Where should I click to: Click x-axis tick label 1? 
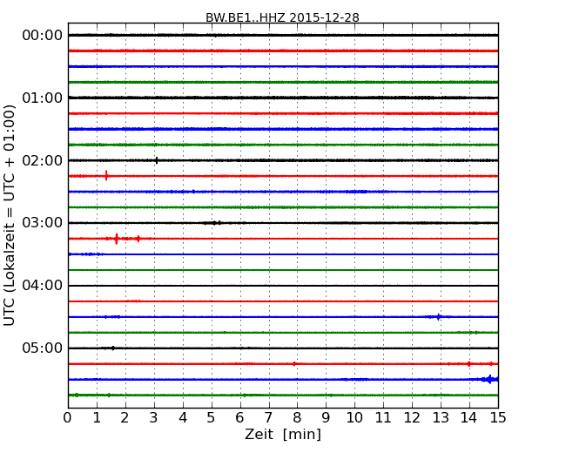point(97,418)
